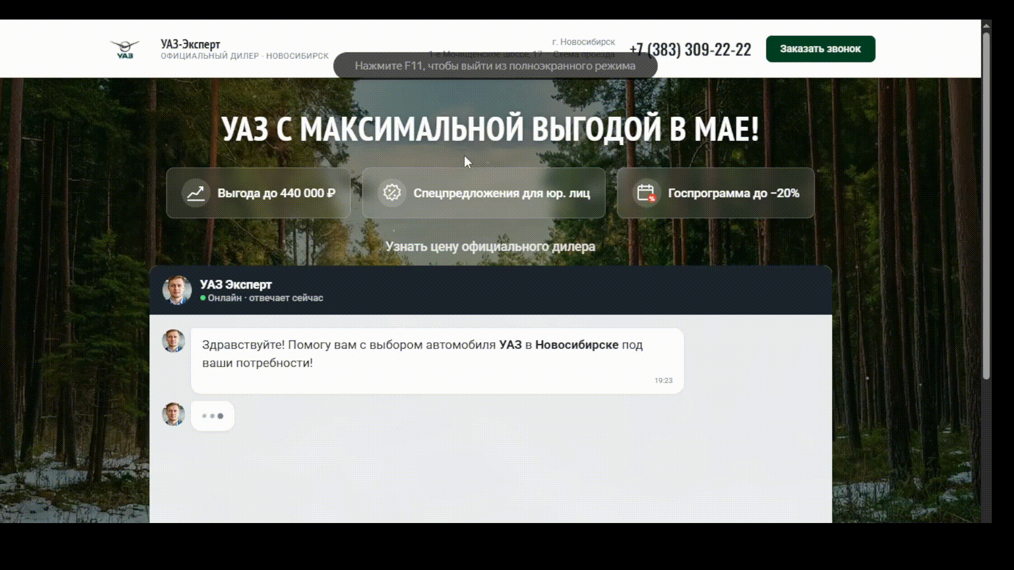This screenshot has width=1014, height=570.
Task: Click the scrollbar up arrow
Action: (x=986, y=25)
